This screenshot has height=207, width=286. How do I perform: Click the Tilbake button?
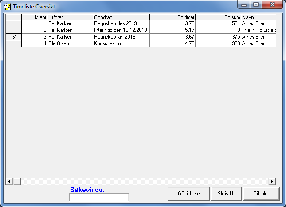point(261,194)
